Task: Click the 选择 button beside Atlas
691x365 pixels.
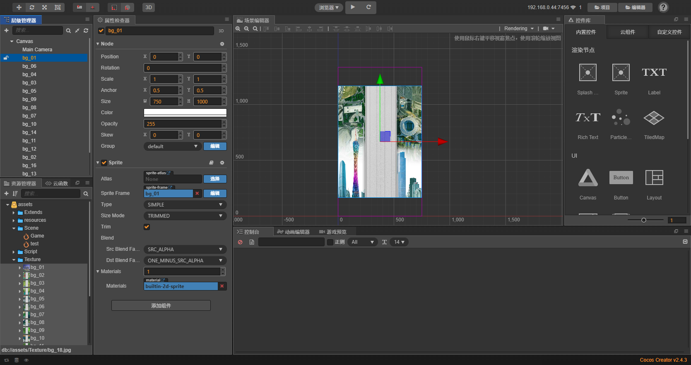Action: click(x=215, y=179)
